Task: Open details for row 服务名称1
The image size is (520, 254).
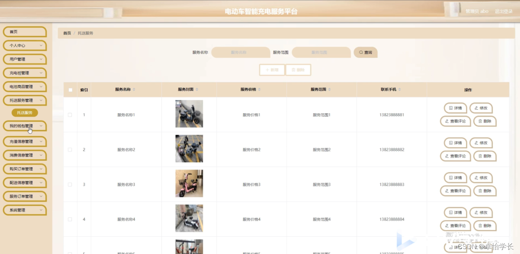Action: point(455,108)
